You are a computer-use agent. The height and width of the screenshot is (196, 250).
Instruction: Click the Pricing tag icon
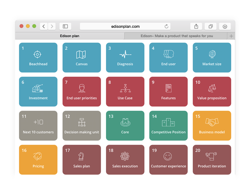coord(37,156)
